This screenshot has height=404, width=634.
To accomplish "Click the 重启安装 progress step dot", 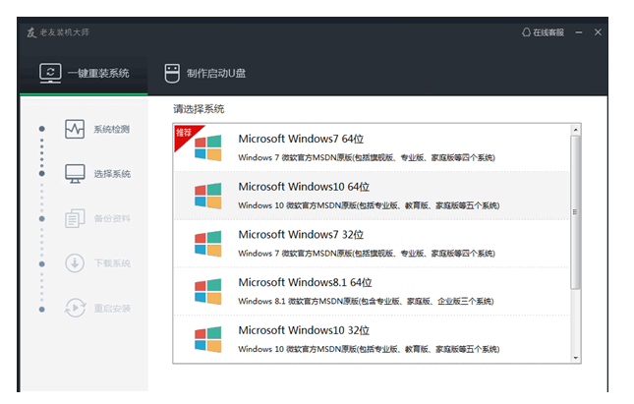I will pyautogui.click(x=41, y=310).
